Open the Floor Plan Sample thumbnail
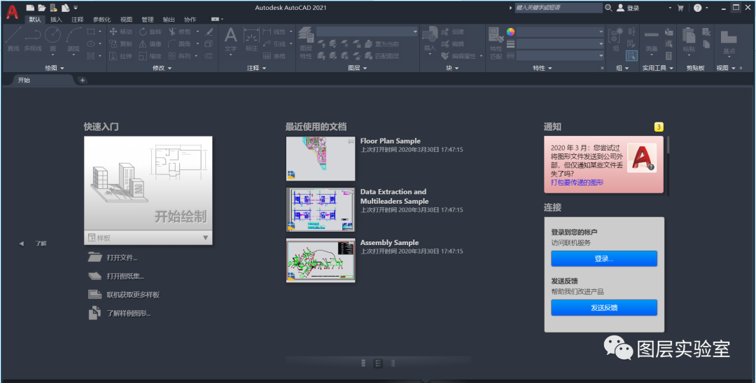Image resolution: width=756 pixels, height=383 pixels. (321, 159)
